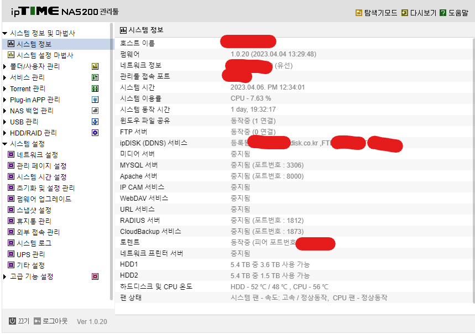The image size is (475, 334).
Task: Click icon beside 기타 설정
Action: [11, 265]
